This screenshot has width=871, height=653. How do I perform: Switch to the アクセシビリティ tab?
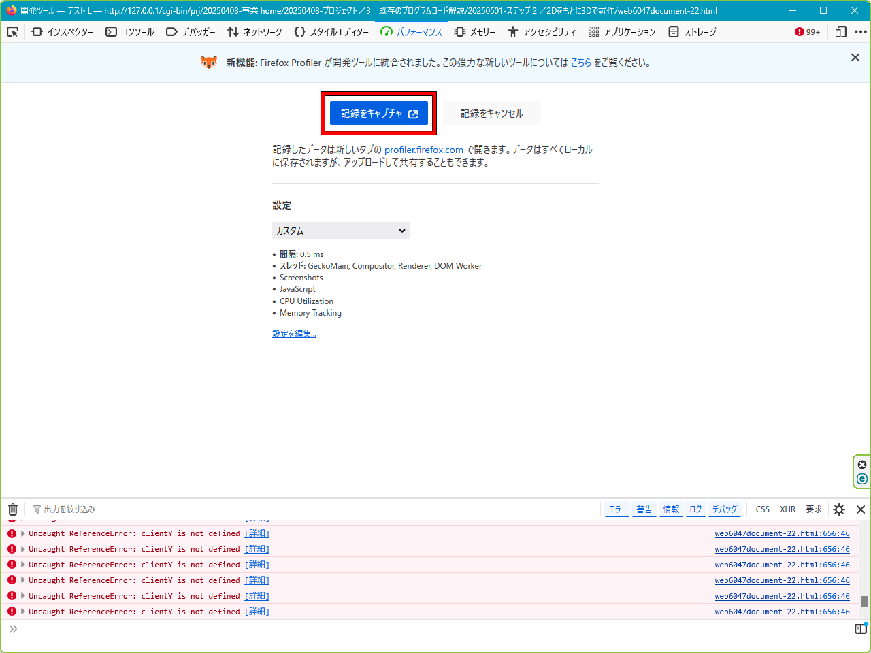coord(542,32)
